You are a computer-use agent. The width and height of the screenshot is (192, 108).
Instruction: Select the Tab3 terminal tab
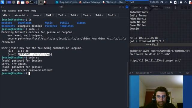(x=73, y=15)
